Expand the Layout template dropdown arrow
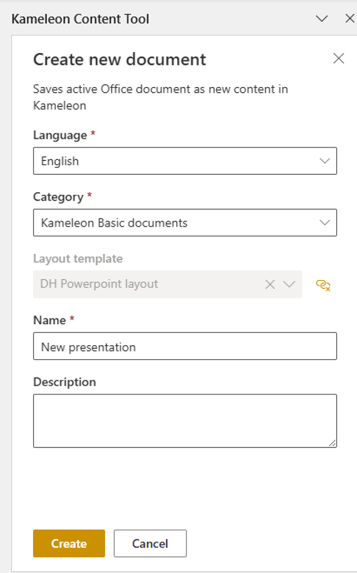357x573 pixels. click(289, 284)
